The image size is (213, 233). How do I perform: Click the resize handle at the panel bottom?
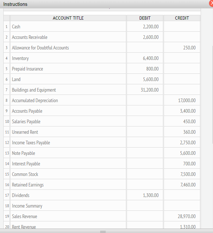tap(103, 232)
